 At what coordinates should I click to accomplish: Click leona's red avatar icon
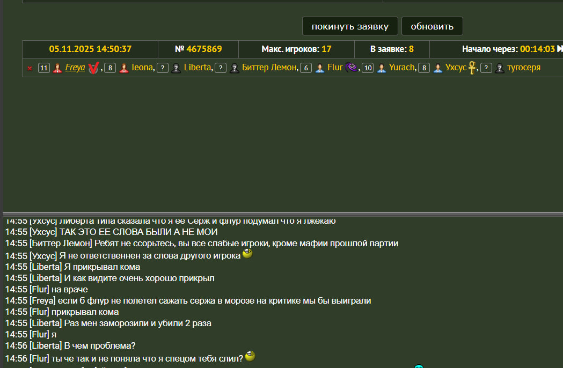(x=124, y=68)
